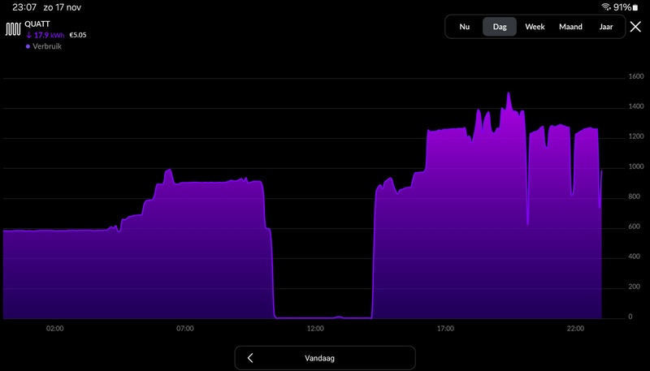Click the 12:00 time axis label

pos(315,329)
